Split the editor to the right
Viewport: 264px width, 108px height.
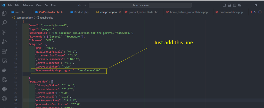pos(260,12)
